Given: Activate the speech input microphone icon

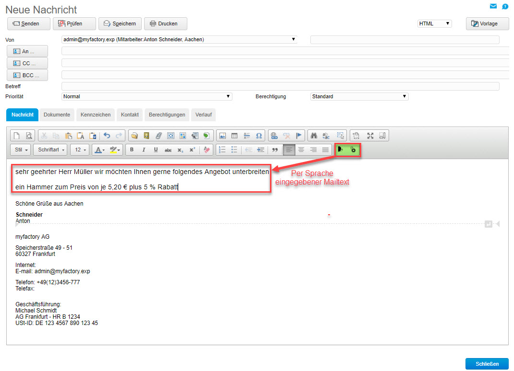Looking at the screenshot, I should tap(340, 149).
